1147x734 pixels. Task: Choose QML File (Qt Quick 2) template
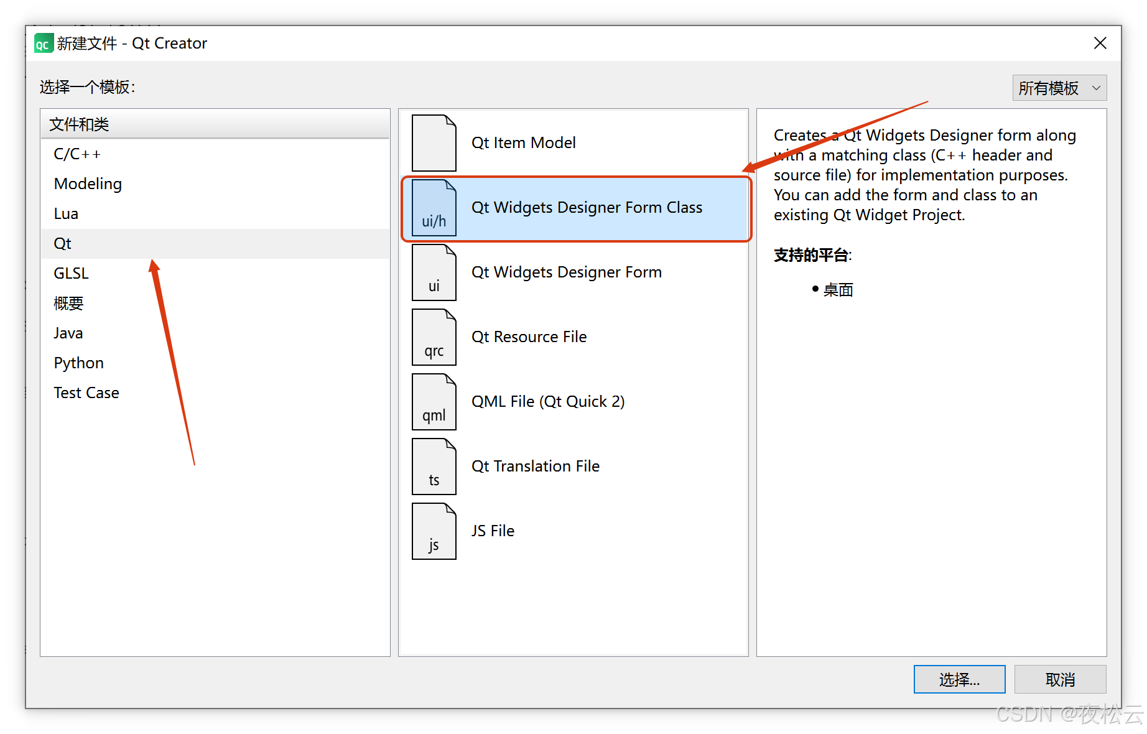point(573,402)
